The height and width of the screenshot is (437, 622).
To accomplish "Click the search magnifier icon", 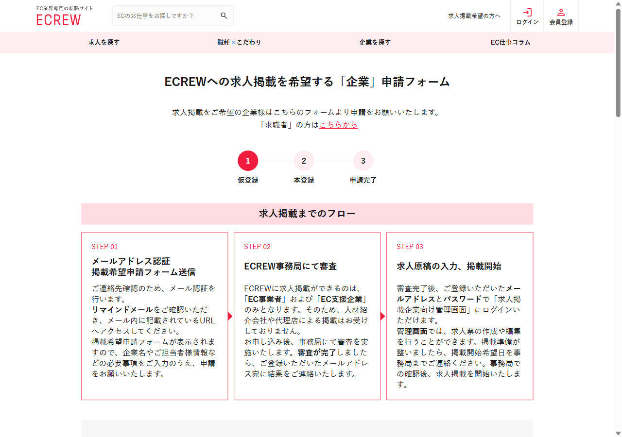I will 224,16.
